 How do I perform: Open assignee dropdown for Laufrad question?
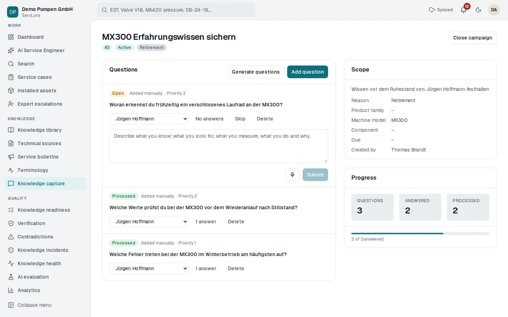coord(149,119)
